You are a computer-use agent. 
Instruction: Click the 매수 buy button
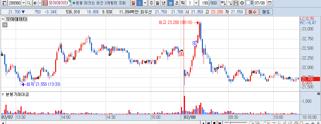click(x=252, y=12)
